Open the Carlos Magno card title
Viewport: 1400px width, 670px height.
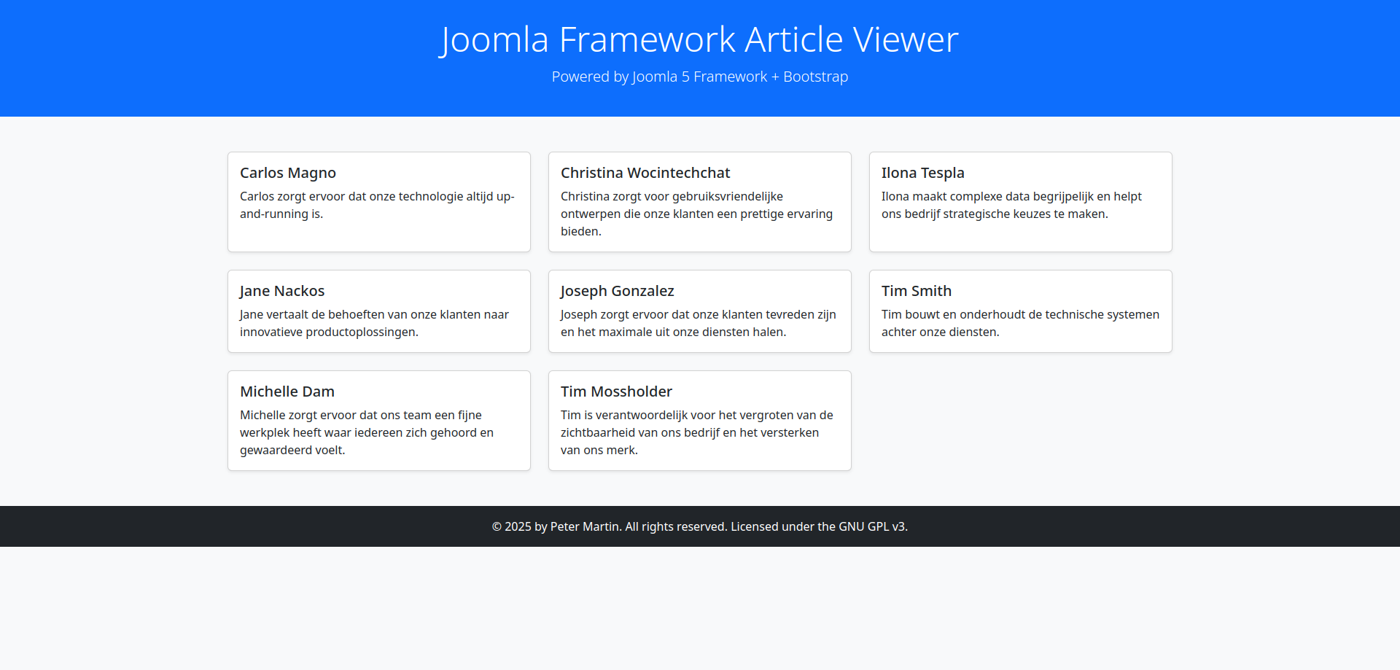point(287,173)
